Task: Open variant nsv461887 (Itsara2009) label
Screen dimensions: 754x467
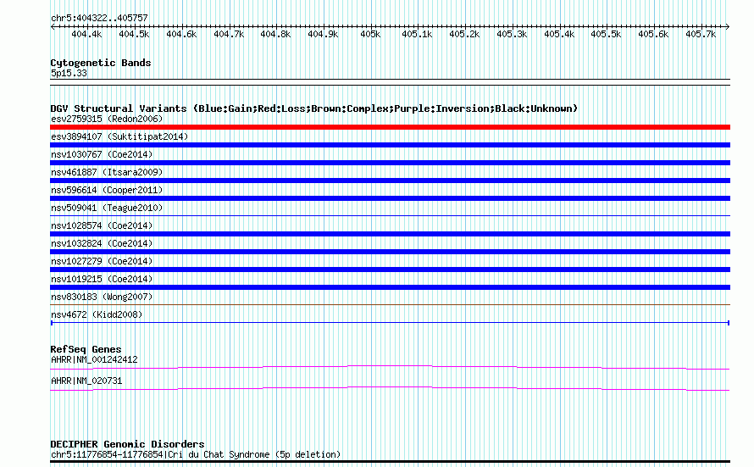Action: pyautogui.click(x=107, y=172)
